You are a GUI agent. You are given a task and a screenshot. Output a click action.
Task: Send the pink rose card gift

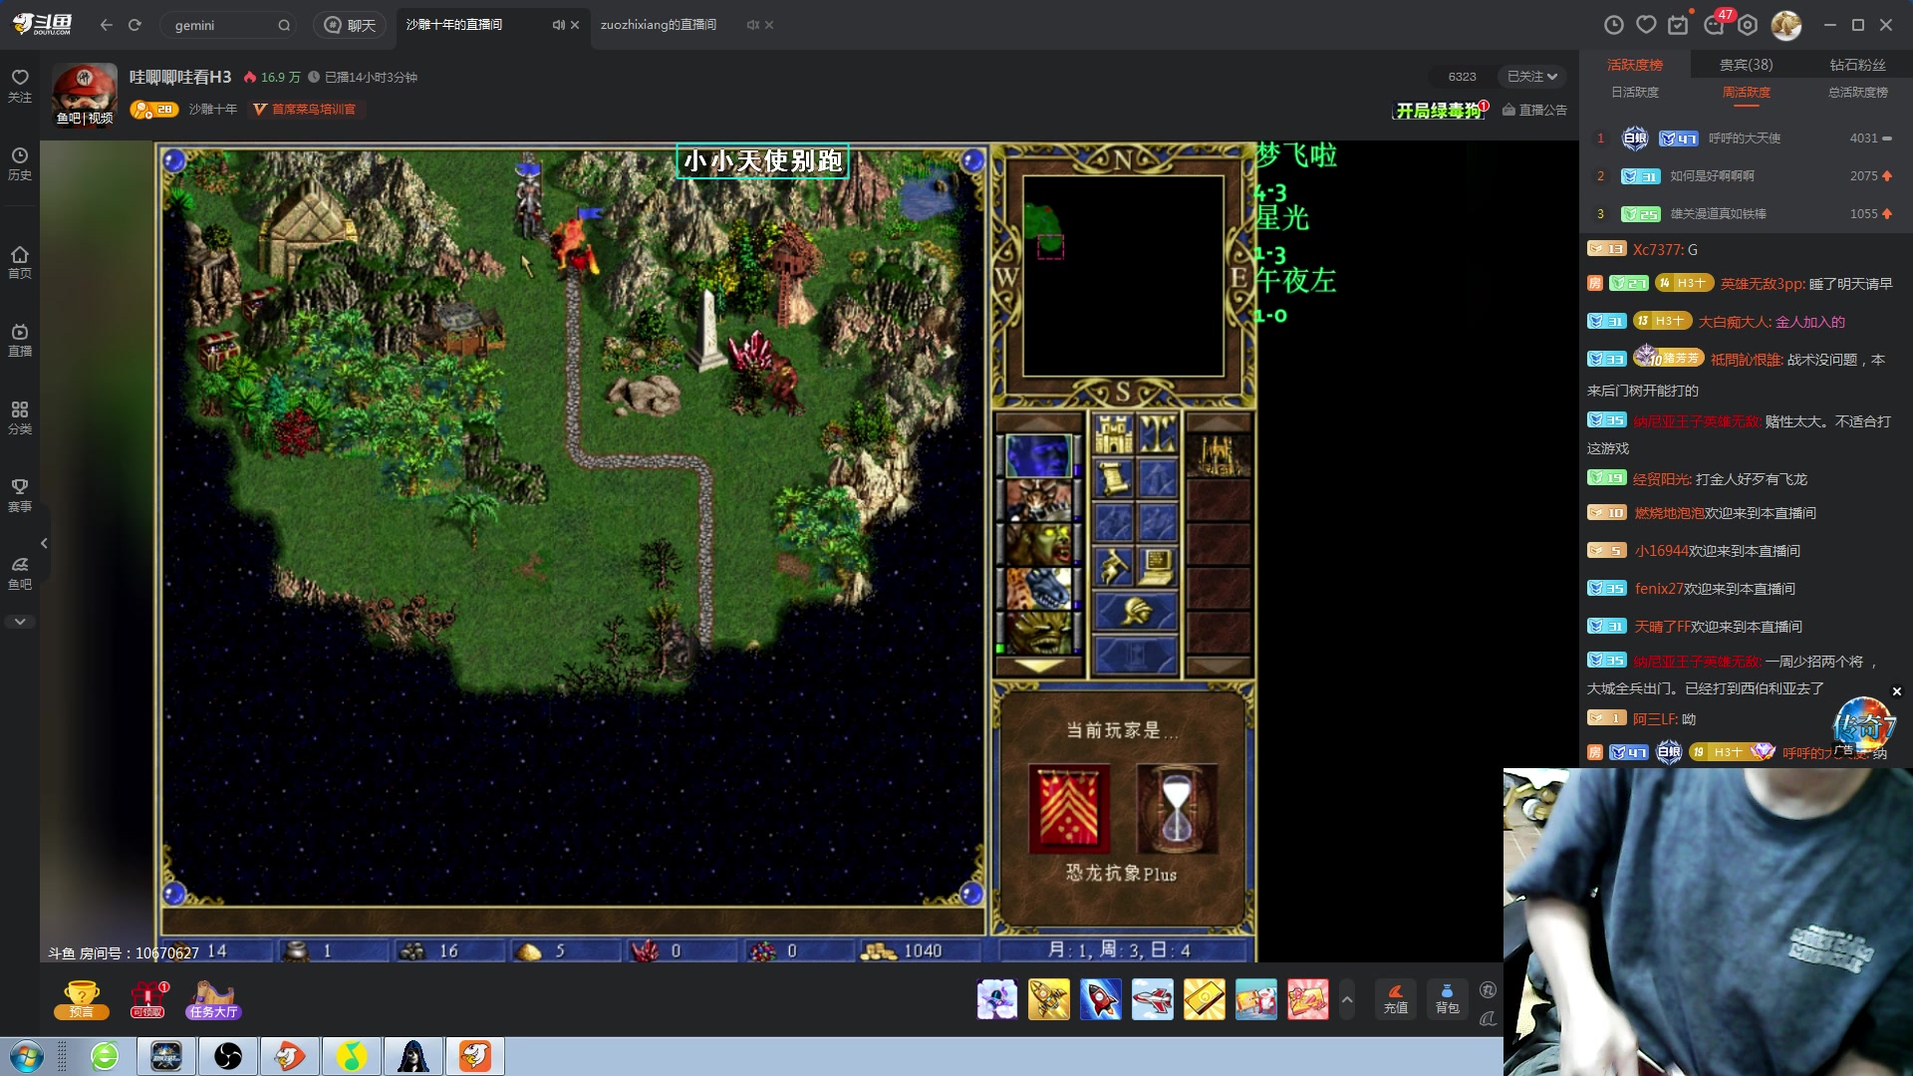(x=1308, y=999)
